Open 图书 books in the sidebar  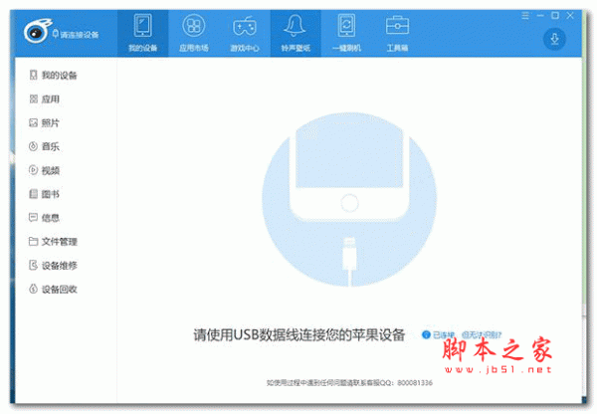pyautogui.click(x=45, y=194)
